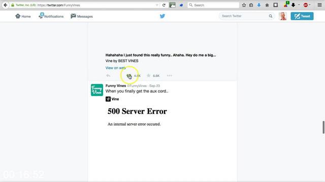325x182 pixels.
Task: Open the tweet's more options ellipsis
Action: tap(169, 75)
